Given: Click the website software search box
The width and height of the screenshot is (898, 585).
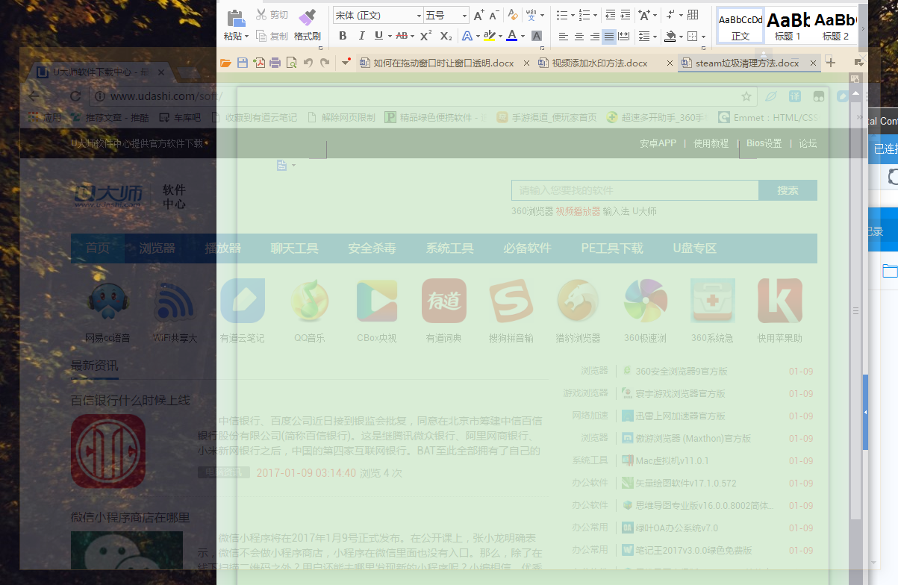Looking at the screenshot, I should point(634,190).
